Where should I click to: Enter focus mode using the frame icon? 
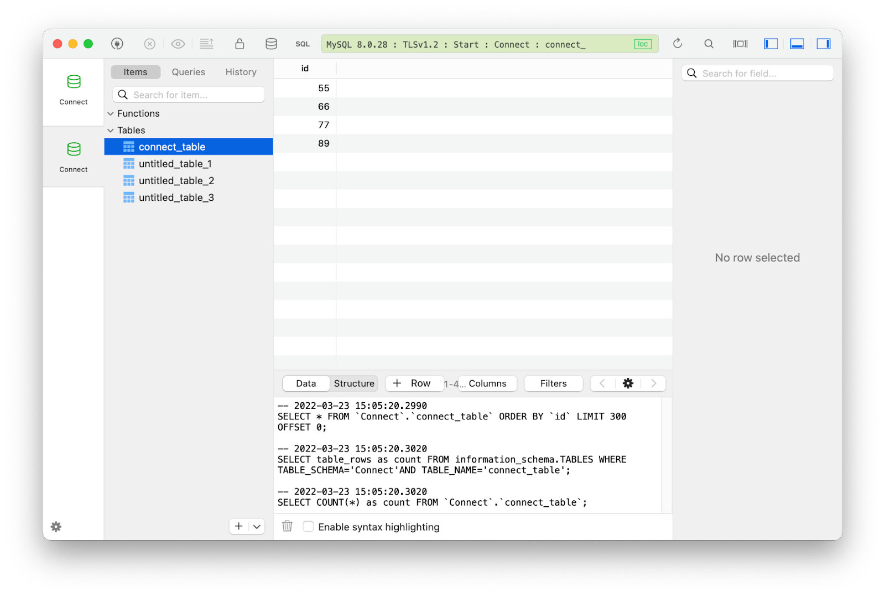(x=740, y=44)
